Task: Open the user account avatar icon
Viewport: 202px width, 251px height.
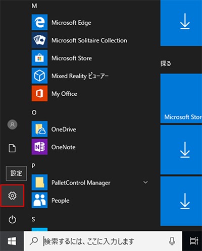Action: coord(12,124)
